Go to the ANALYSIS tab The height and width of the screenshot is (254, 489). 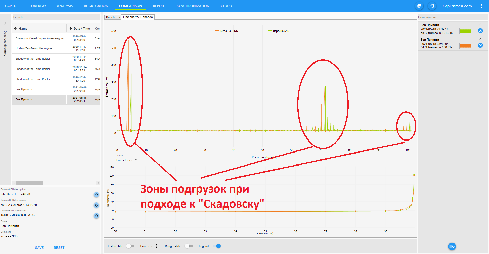click(65, 6)
